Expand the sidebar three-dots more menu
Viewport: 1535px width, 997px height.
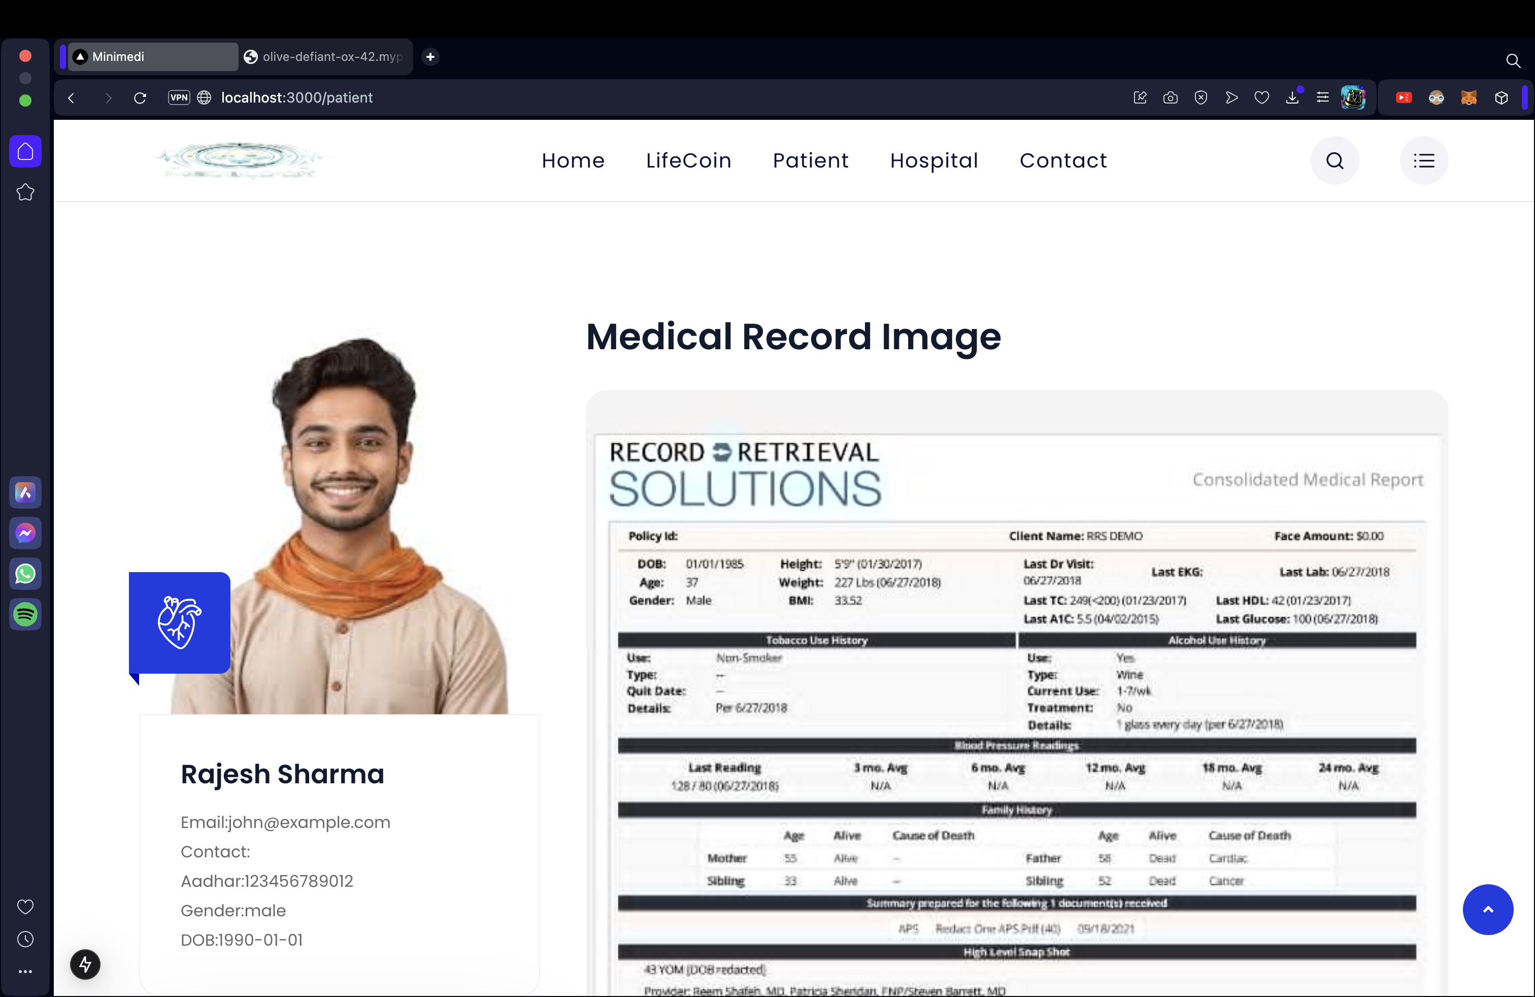25,971
